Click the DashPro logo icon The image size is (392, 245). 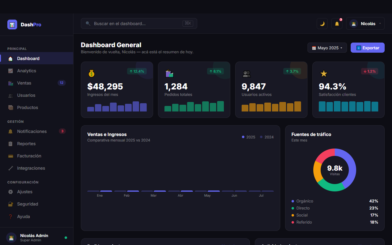12,24
